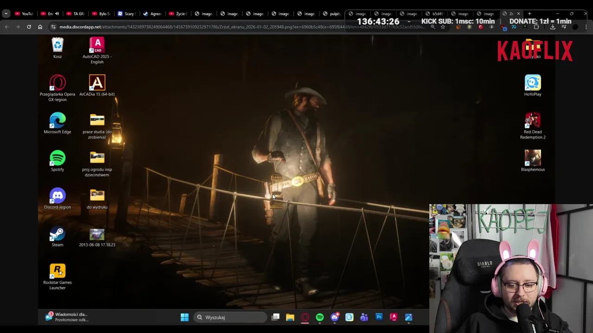Switch to the 'TA GR' browser tab
Viewport: 593px width, 333px height.
pos(75,13)
